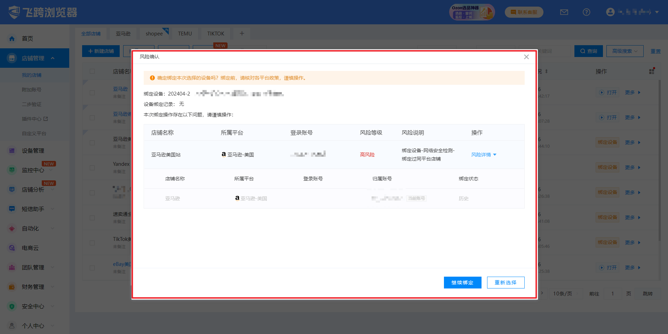Collapse the 店铺管理 sidebar section

(x=53, y=58)
